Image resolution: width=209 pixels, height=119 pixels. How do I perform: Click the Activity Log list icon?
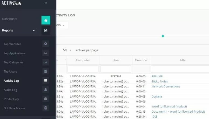[x=46, y=81]
